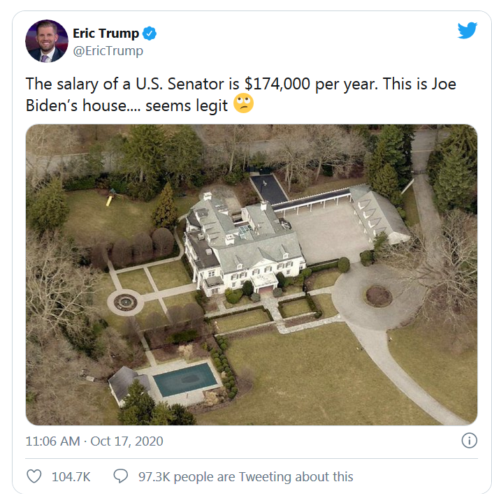Click the circular driveway island in the photo
This screenshot has height=498, width=492.
(x=378, y=295)
